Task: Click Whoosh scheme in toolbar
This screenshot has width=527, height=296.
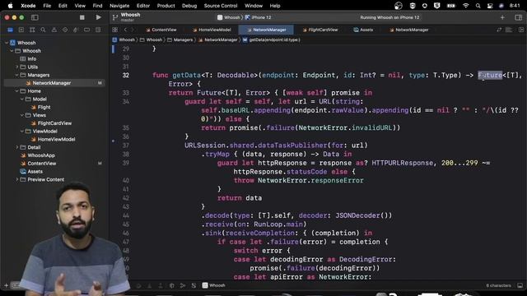Action: [229, 17]
